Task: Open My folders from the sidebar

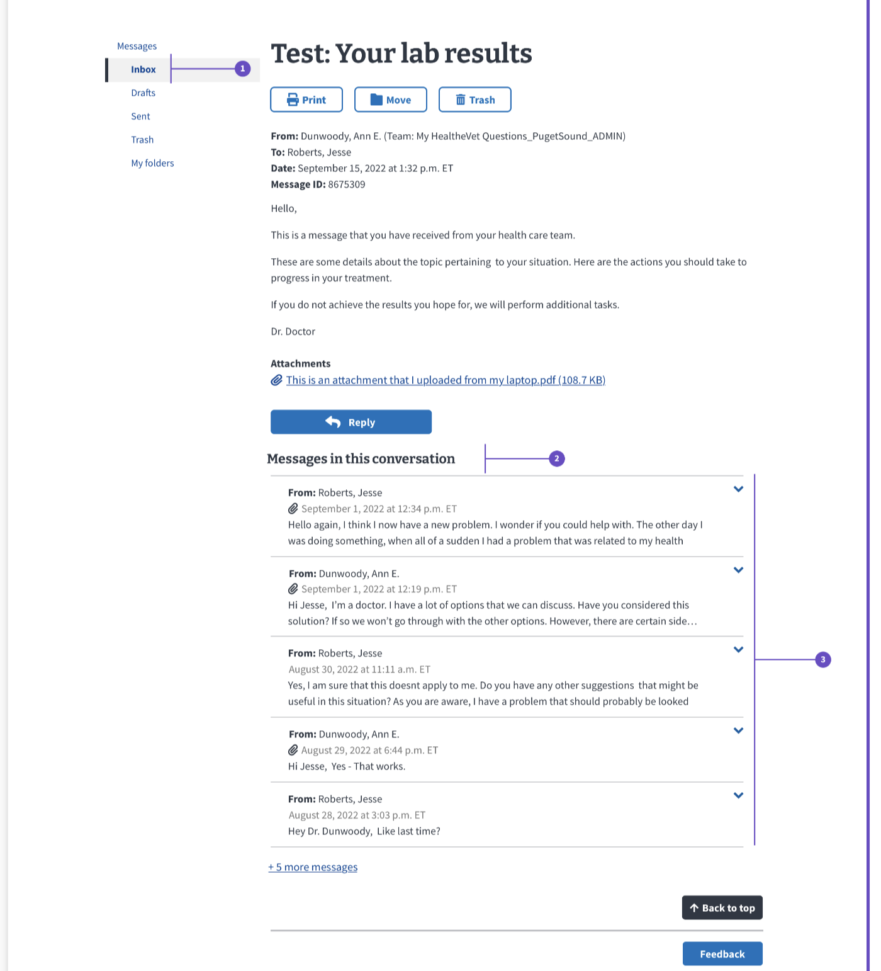Action: tap(152, 163)
